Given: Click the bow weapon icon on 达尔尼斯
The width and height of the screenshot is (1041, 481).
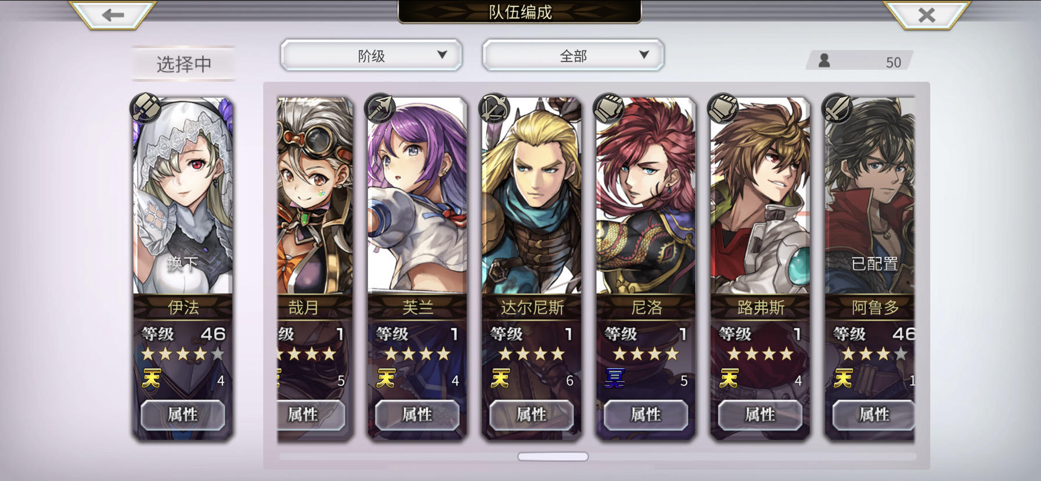Looking at the screenshot, I should click(x=494, y=107).
